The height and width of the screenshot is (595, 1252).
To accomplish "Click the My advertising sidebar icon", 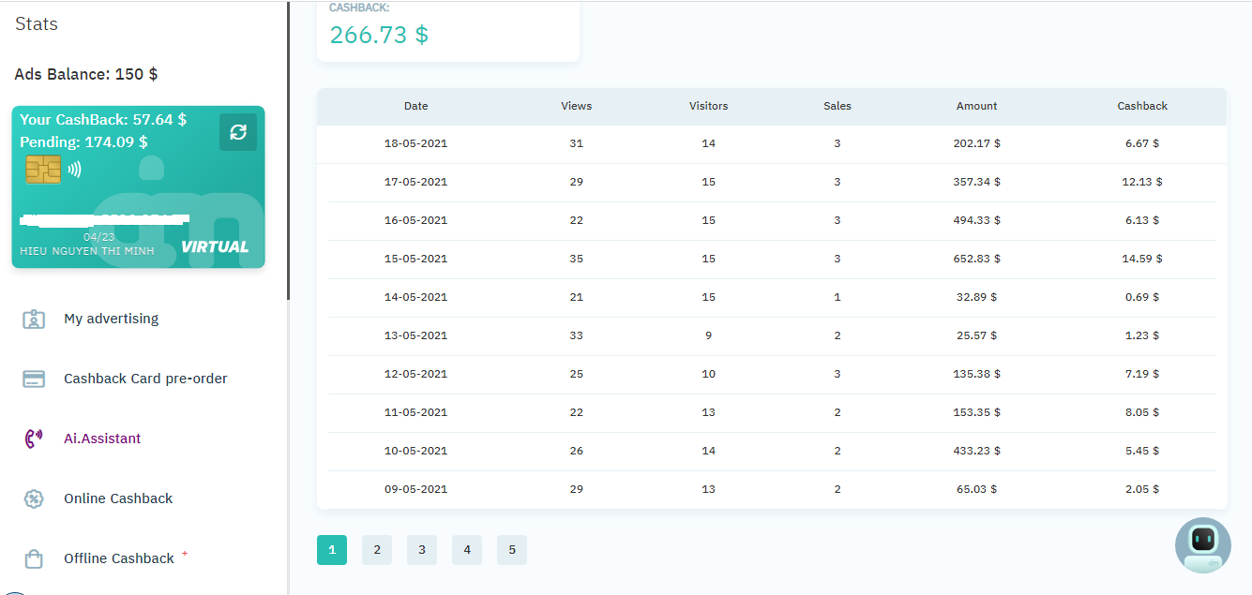I will coord(34,319).
